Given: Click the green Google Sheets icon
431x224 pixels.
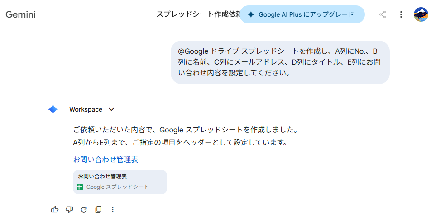Looking at the screenshot, I should (x=80, y=187).
